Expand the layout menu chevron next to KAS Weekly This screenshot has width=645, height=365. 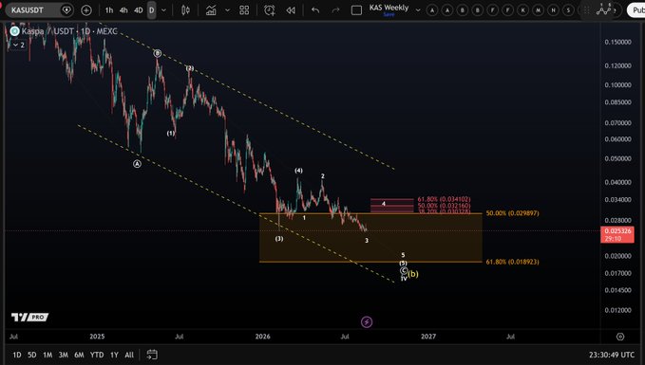[x=418, y=10]
